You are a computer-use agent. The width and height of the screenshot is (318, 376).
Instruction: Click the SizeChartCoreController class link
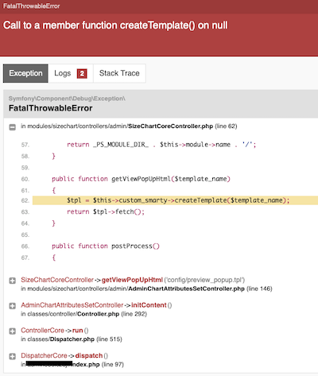point(57,280)
